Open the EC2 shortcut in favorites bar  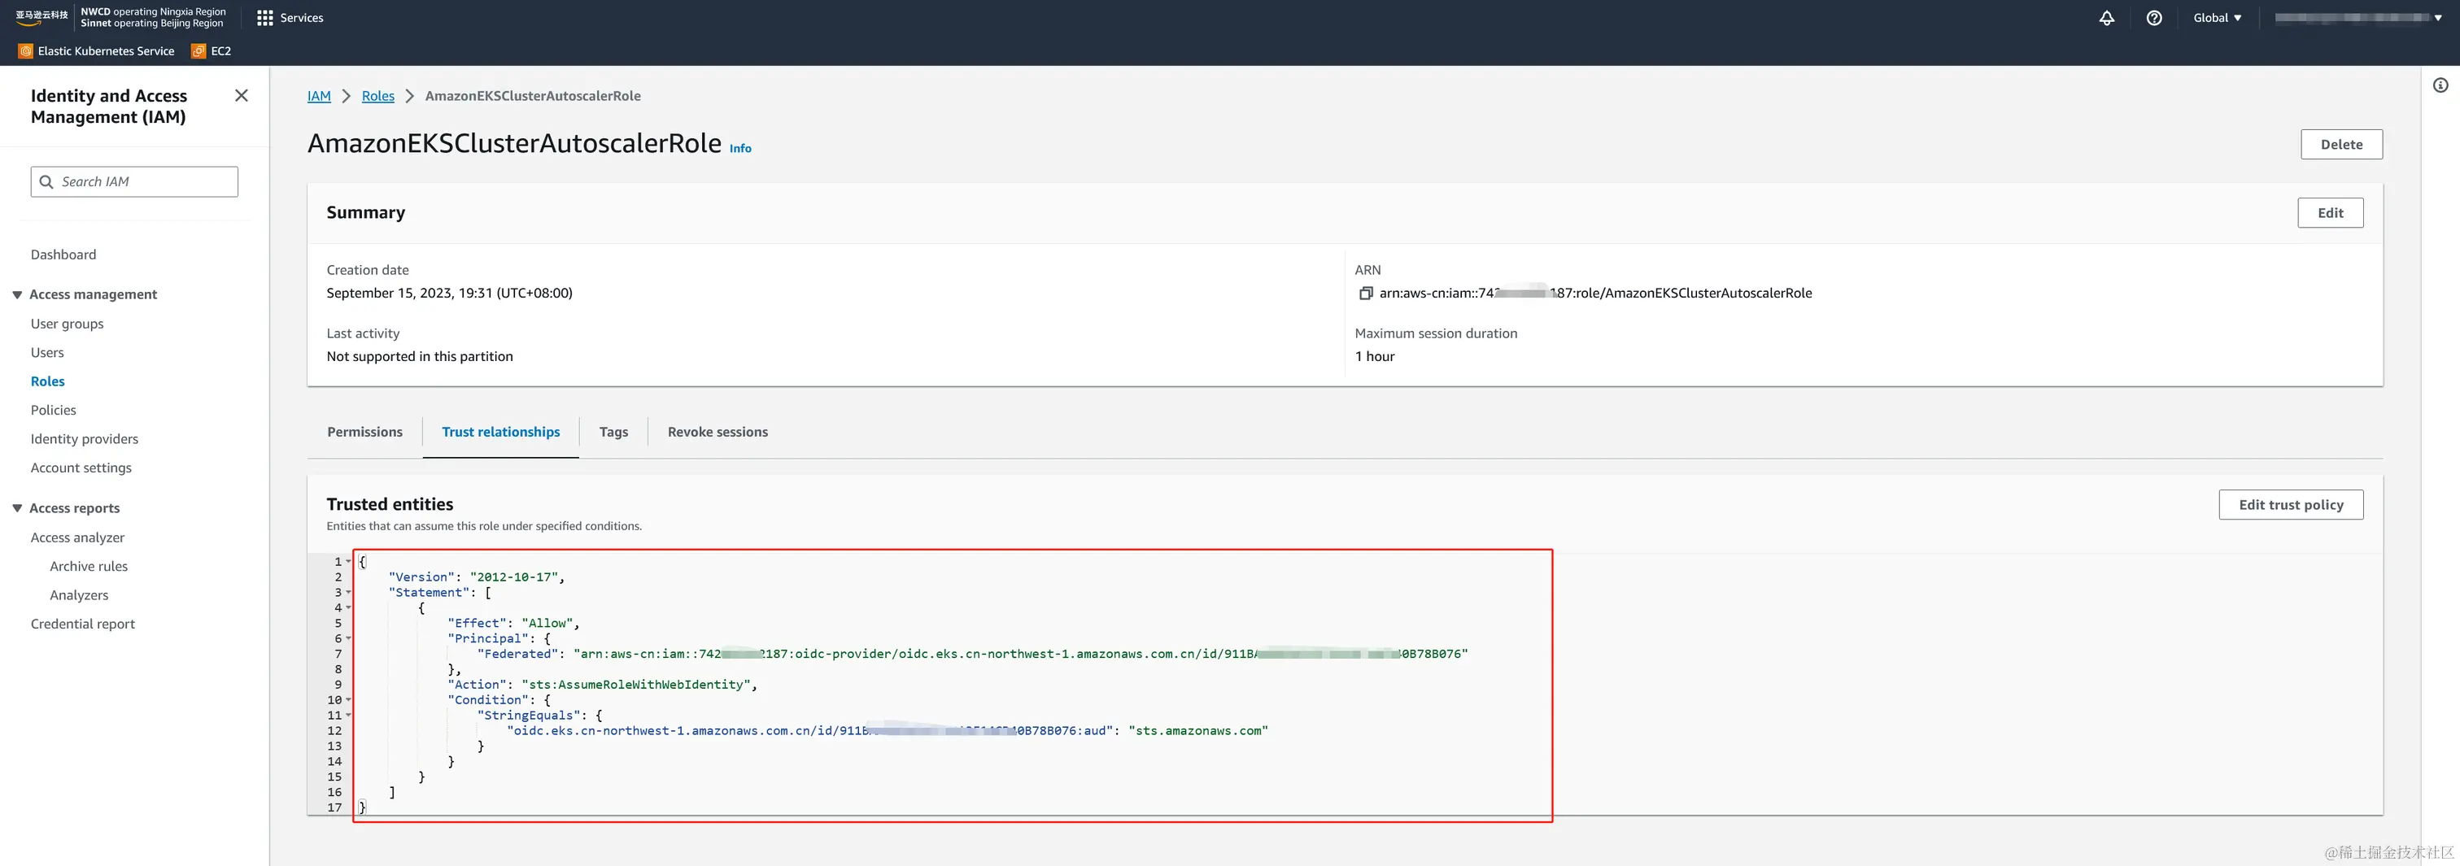click(211, 50)
